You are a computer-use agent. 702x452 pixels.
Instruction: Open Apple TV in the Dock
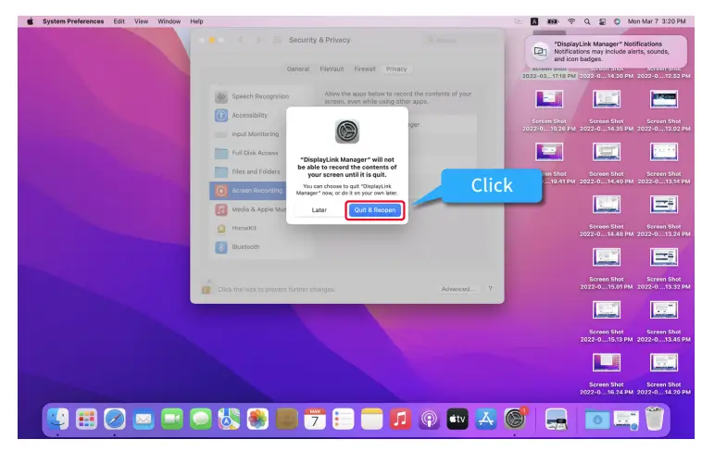pyautogui.click(x=458, y=419)
